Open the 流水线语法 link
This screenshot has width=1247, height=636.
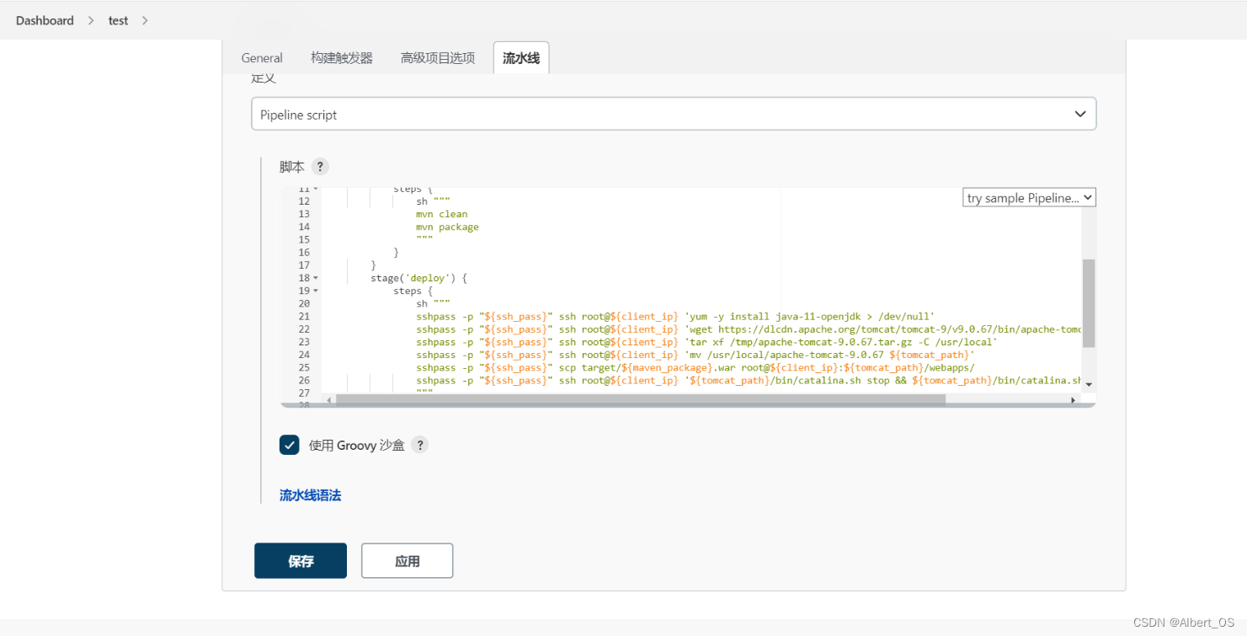click(x=310, y=495)
